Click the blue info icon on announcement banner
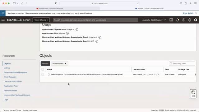The height and width of the screenshot is (112, 199). [x=3, y=13]
